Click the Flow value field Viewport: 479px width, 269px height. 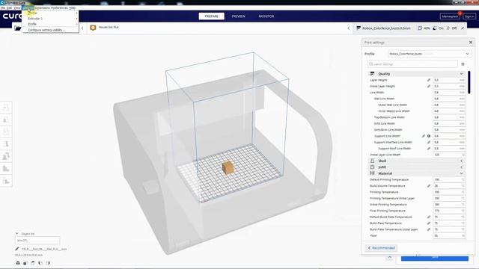tap(449, 236)
